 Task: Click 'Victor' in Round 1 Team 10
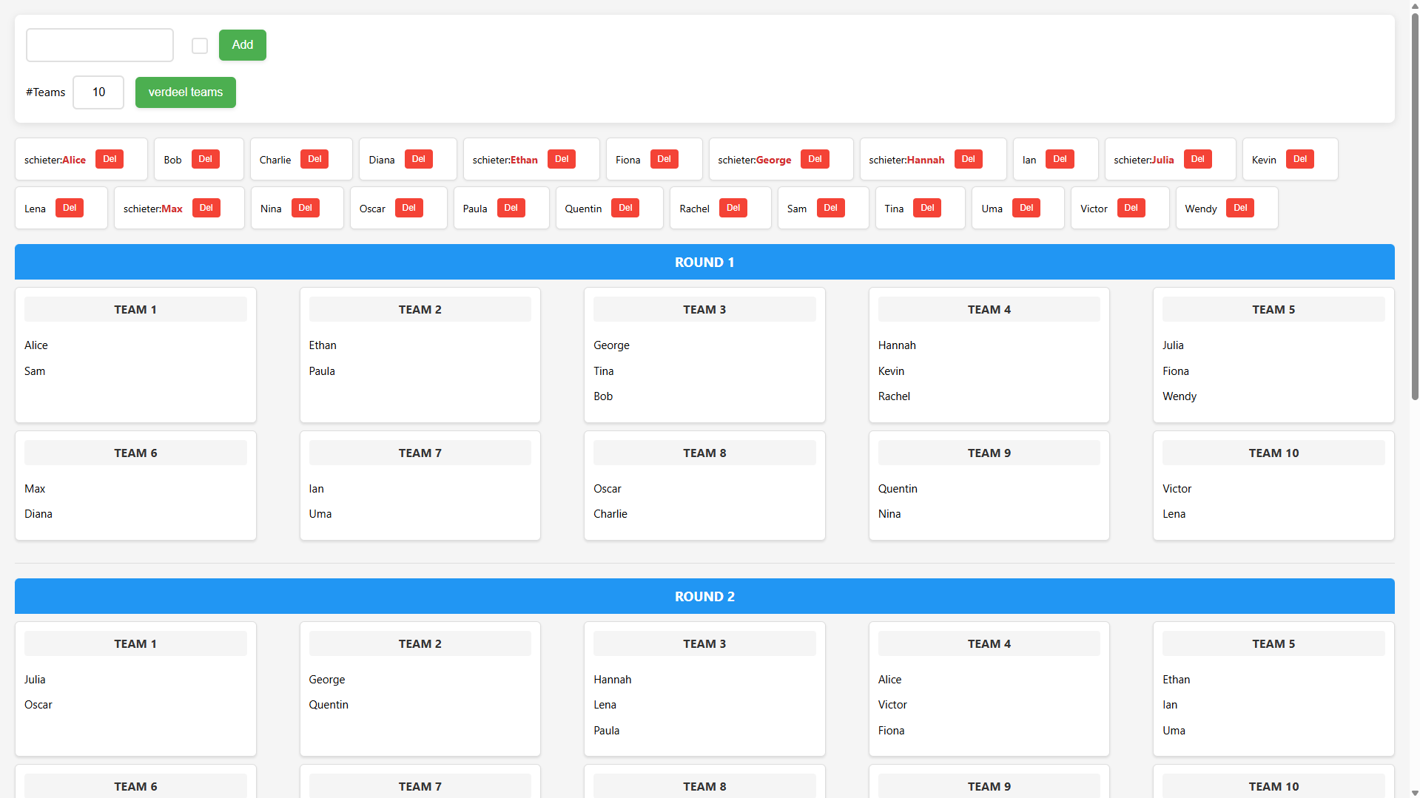coord(1177,489)
